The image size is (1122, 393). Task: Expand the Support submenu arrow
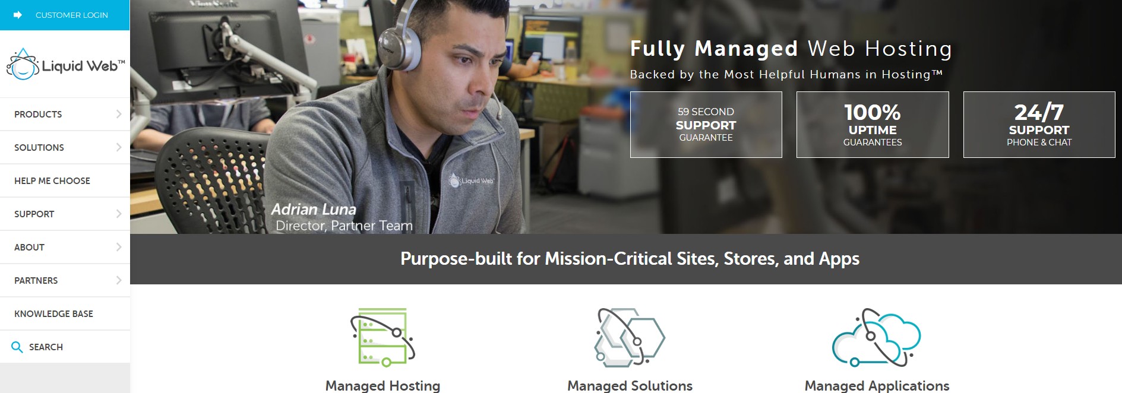tap(119, 214)
